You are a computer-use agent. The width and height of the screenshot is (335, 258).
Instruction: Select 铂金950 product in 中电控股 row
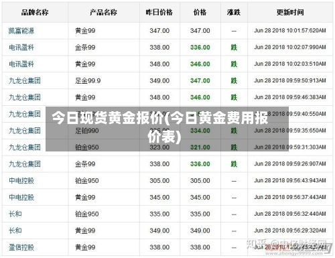87,180
